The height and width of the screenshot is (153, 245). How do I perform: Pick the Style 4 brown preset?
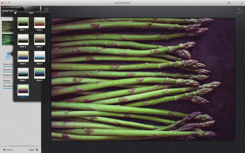[40, 39]
